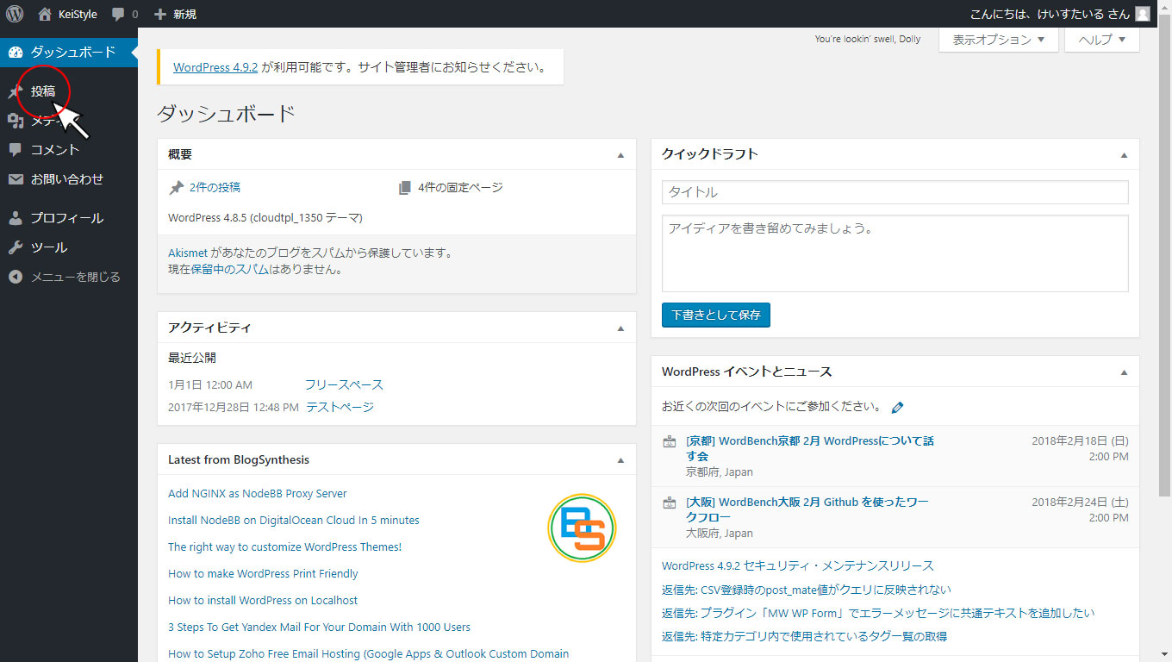This screenshot has height=662, width=1172.
Task: Collapse the アクティビティ panel
Action: (x=620, y=328)
